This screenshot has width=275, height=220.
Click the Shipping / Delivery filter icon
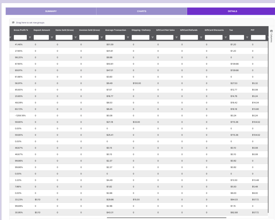tap(152, 38)
